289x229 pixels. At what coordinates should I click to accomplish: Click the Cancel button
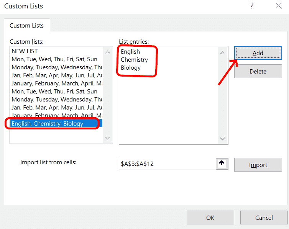[x=264, y=218]
